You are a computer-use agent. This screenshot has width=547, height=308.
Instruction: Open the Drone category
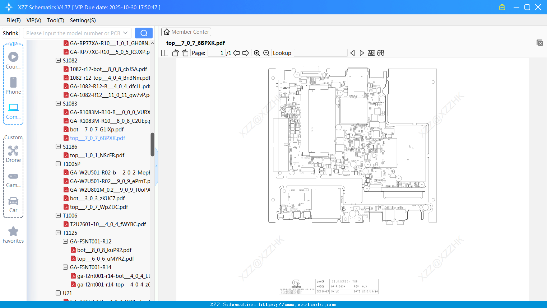click(x=13, y=154)
